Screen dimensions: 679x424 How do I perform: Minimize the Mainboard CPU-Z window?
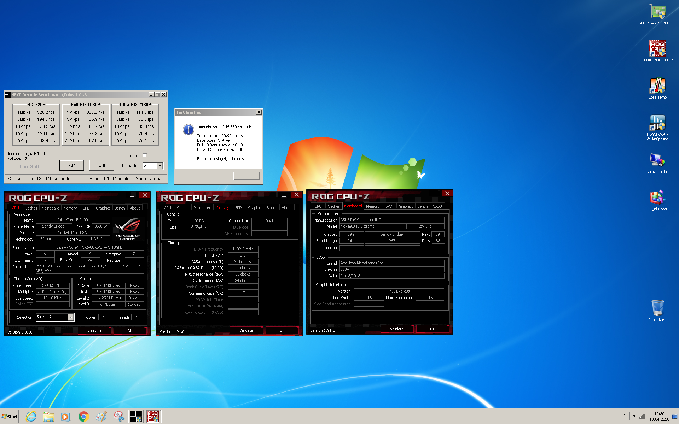(435, 194)
